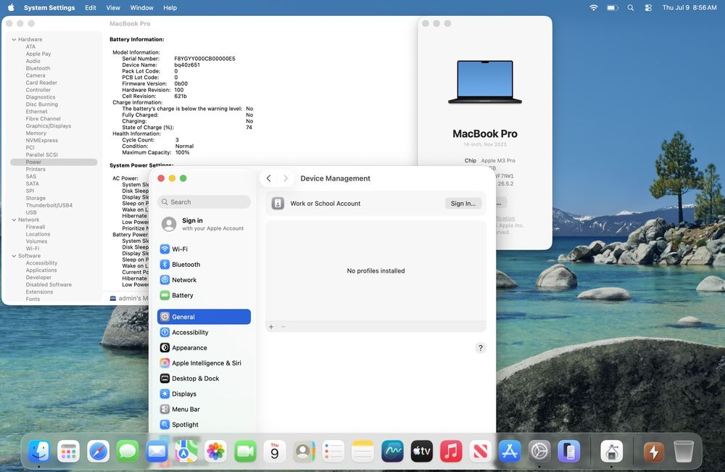The width and height of the screenshot is (725, 472).
Task: Open Device Management help button
Action: coord(481,348)
